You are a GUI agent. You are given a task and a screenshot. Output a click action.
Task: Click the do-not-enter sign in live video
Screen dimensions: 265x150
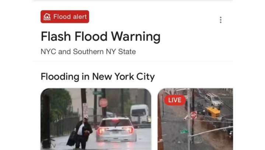tap(194, 115)
